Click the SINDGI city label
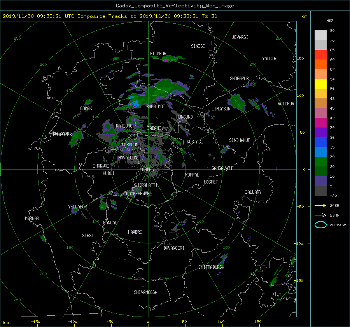 point(198,46)
